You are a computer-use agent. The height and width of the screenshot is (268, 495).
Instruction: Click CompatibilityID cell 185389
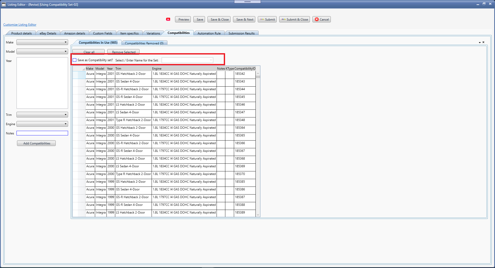(x=245, y=213)
